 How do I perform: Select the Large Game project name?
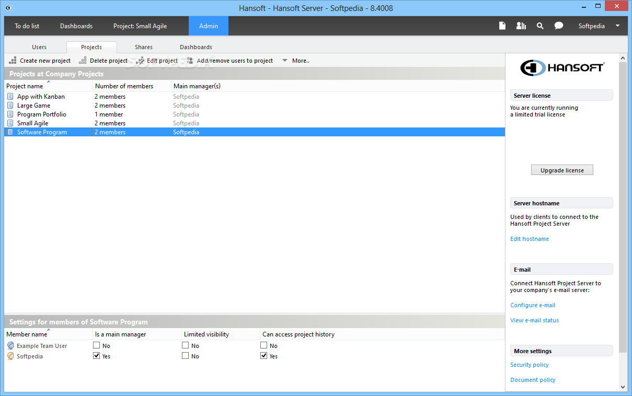coord(34,106)
